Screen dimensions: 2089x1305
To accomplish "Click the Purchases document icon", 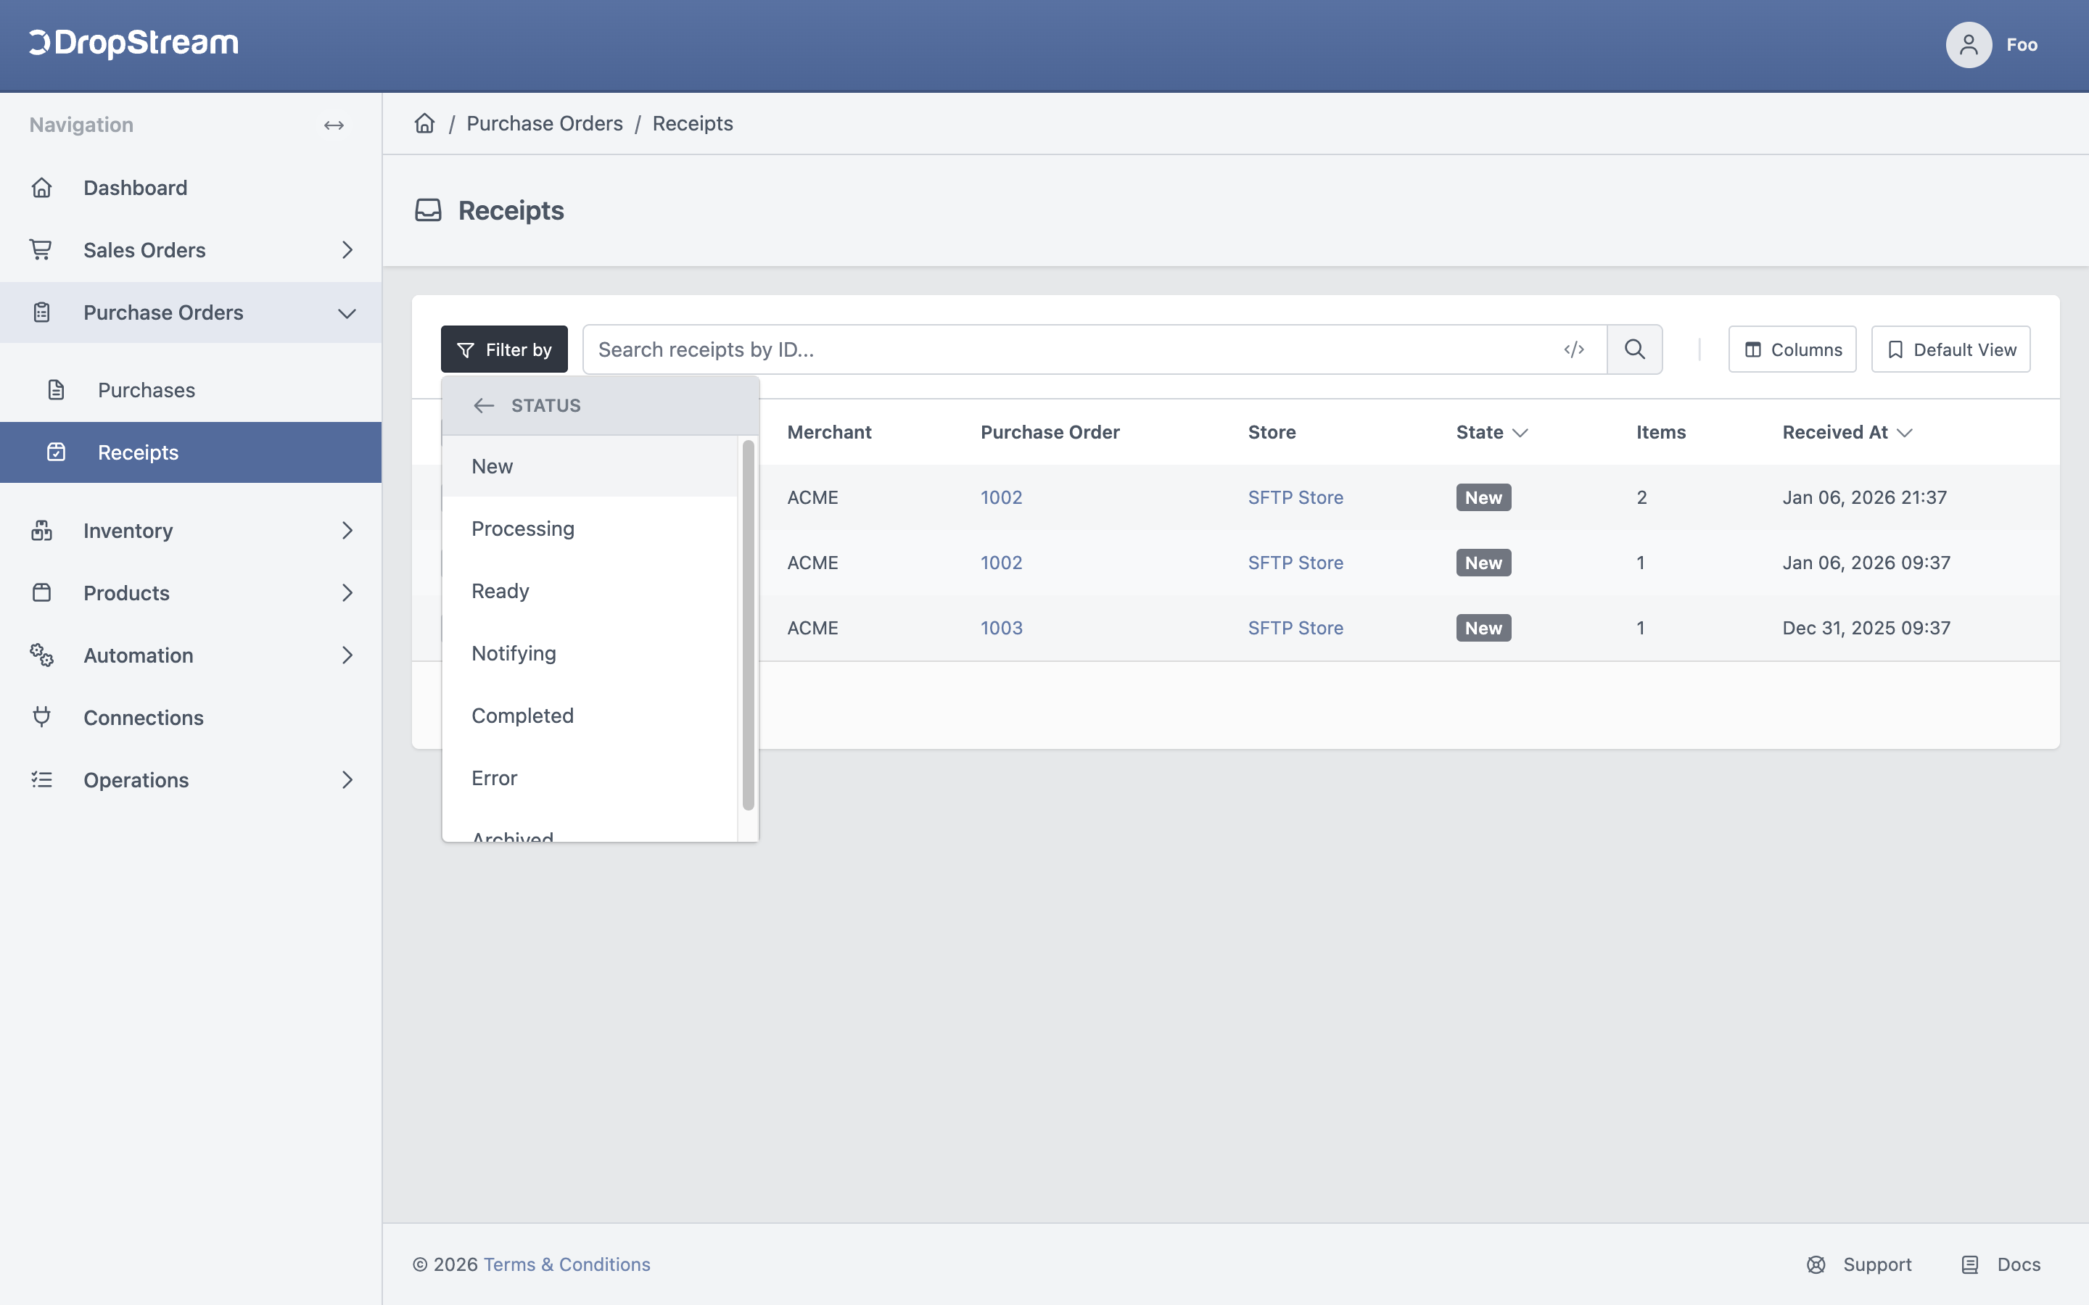I will click(x=56, y=390).
